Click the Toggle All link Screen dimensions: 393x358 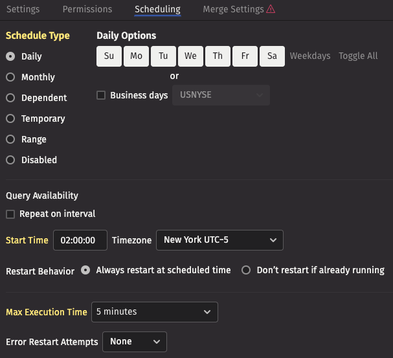(358, 56)
